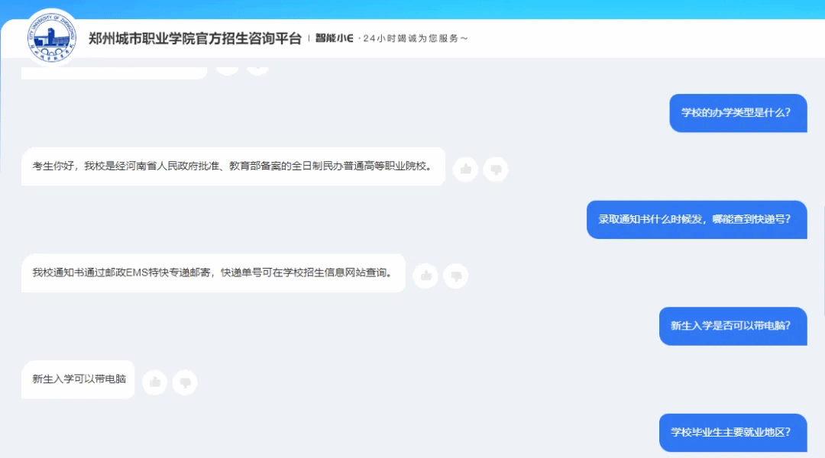
Task: Like the reply 新生入学可以带电脑
Action: [155, 382]
